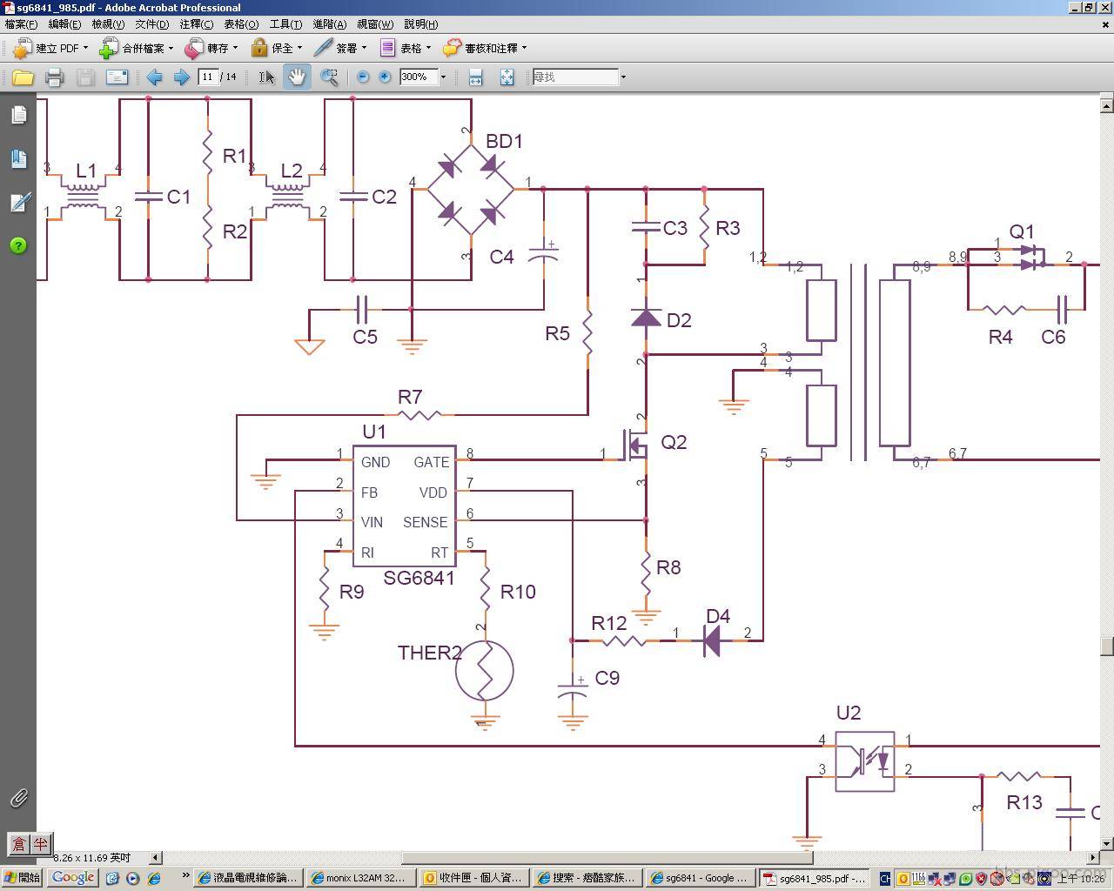This screenshot has width=1114, height=891.
Task: Open the Signatures panel icon
Action: tap(18, 202)
